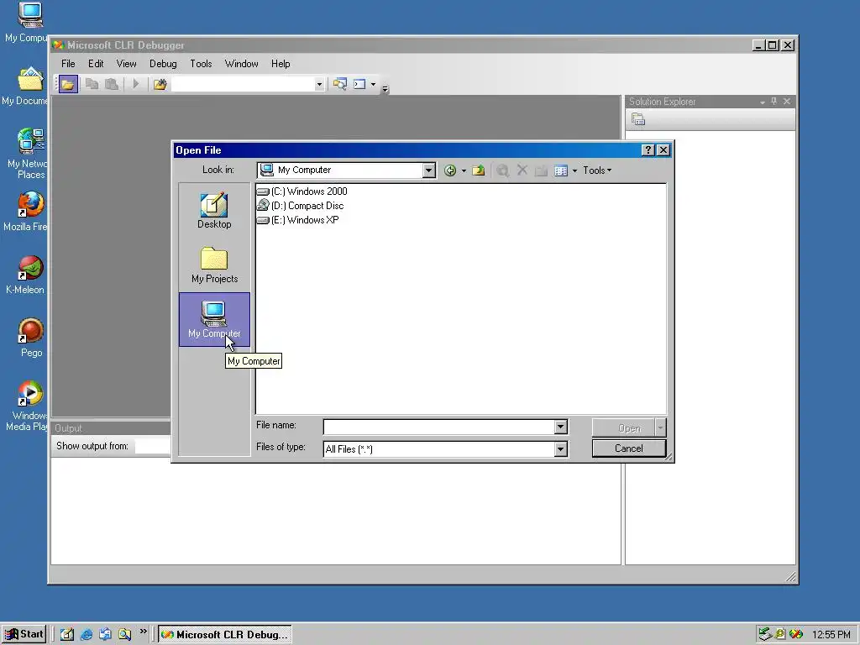The width and height of the screenshot is (860, 645).
Task: Open Windows Media Player desktop shortcut
Action: coord(28,406)
